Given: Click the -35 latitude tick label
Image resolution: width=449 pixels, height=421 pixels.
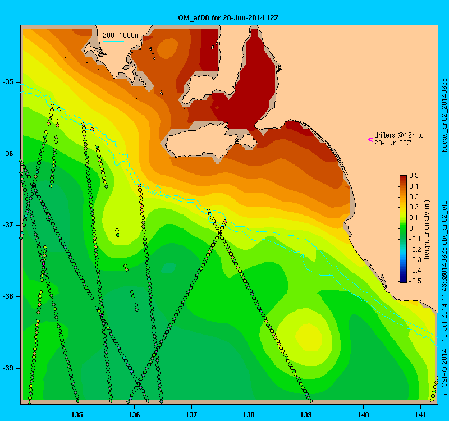Looking at the screenshot, I should (x=8, y=82).
